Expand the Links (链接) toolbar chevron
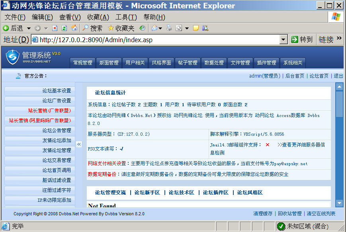The image size is (346, 232). (339, 38)
